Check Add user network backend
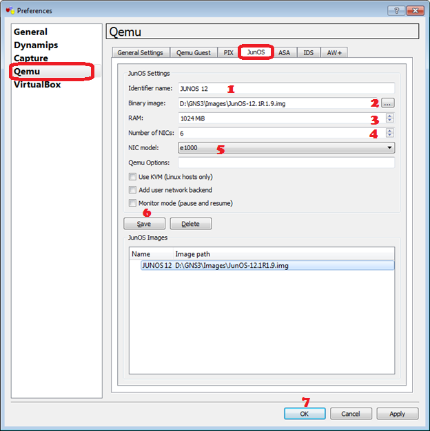 132,190
